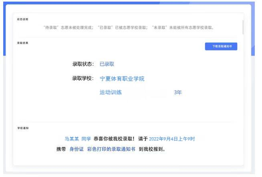Click the student name 马某某
This screenshot has height=177, width=262.
pos(72,139)
